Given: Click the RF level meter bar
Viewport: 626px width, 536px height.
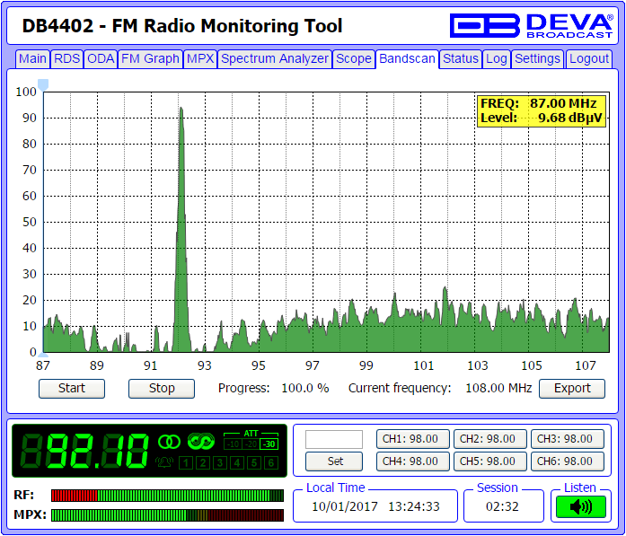Looking at the screenshot, I should pyautogui.click(x=167, y=496).
